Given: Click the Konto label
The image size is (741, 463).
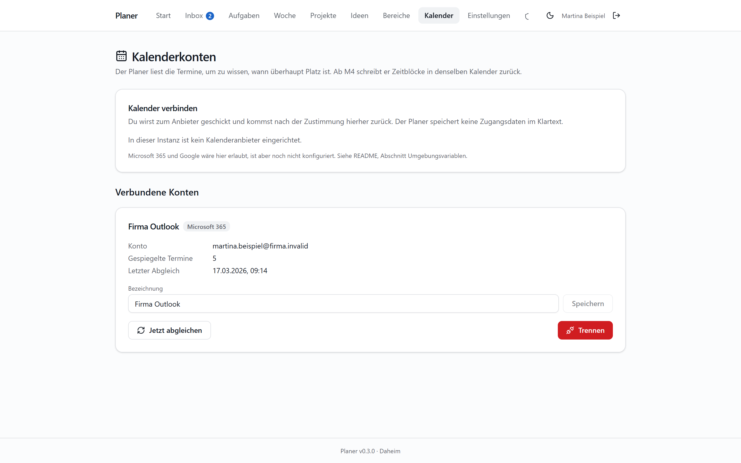Looking at the screenshot, I should coord(137,246).
